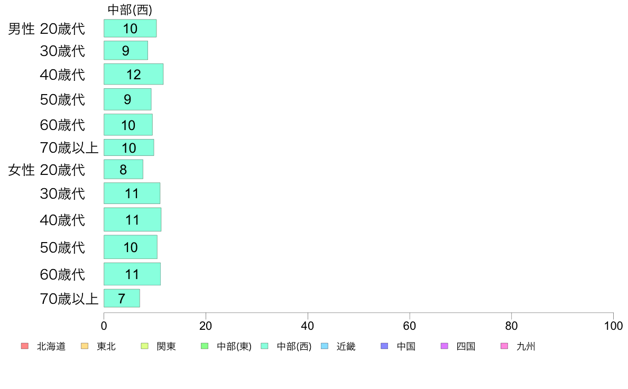Select the 男性 20歳代 bar showing 10
Viewport: 628px width, 389px height.
click(130, 29)
